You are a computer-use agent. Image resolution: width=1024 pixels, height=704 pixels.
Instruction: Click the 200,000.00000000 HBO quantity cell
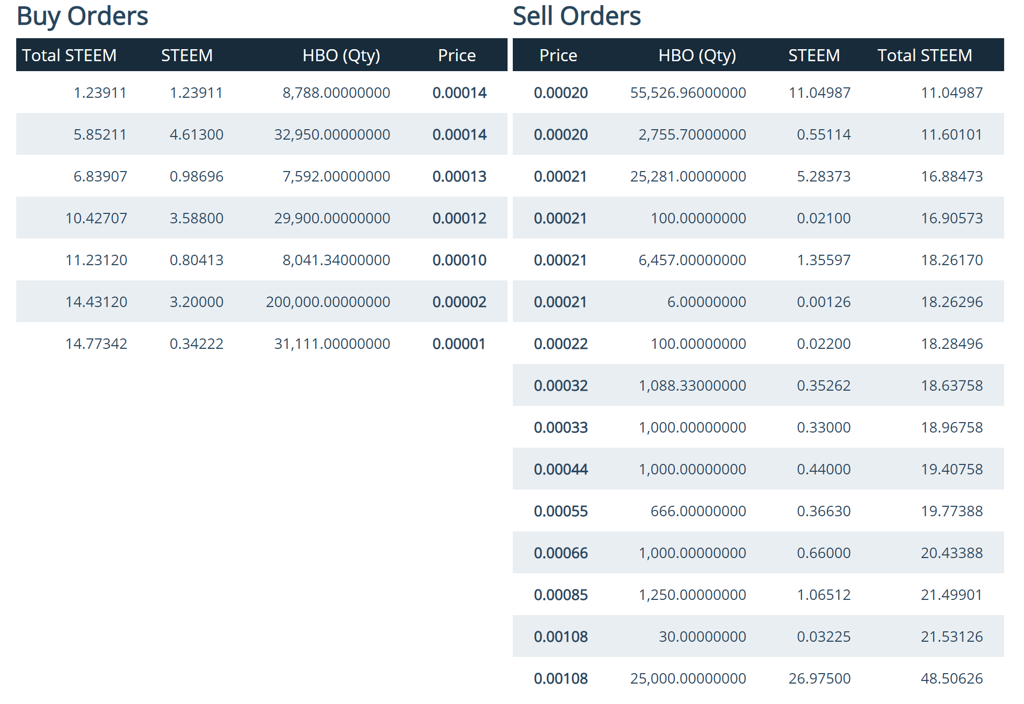pos(328,302)
